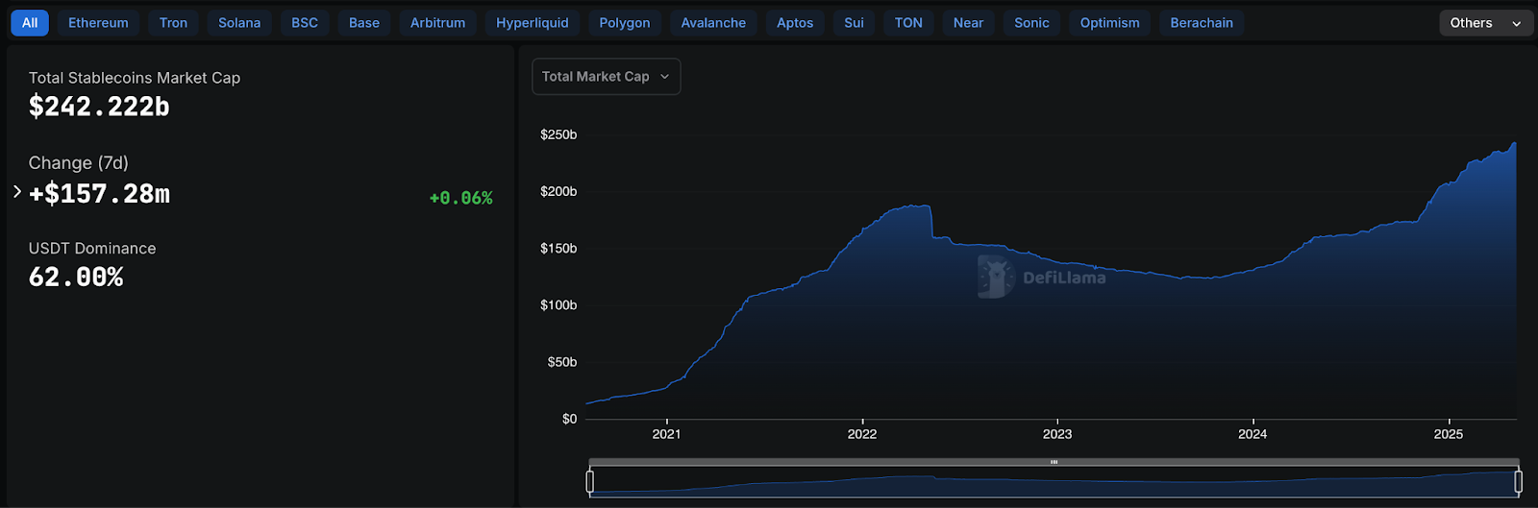Click the 2021 x-axis label
The height and width of the screenshot is (508, 1538).
tap(666, 434)
